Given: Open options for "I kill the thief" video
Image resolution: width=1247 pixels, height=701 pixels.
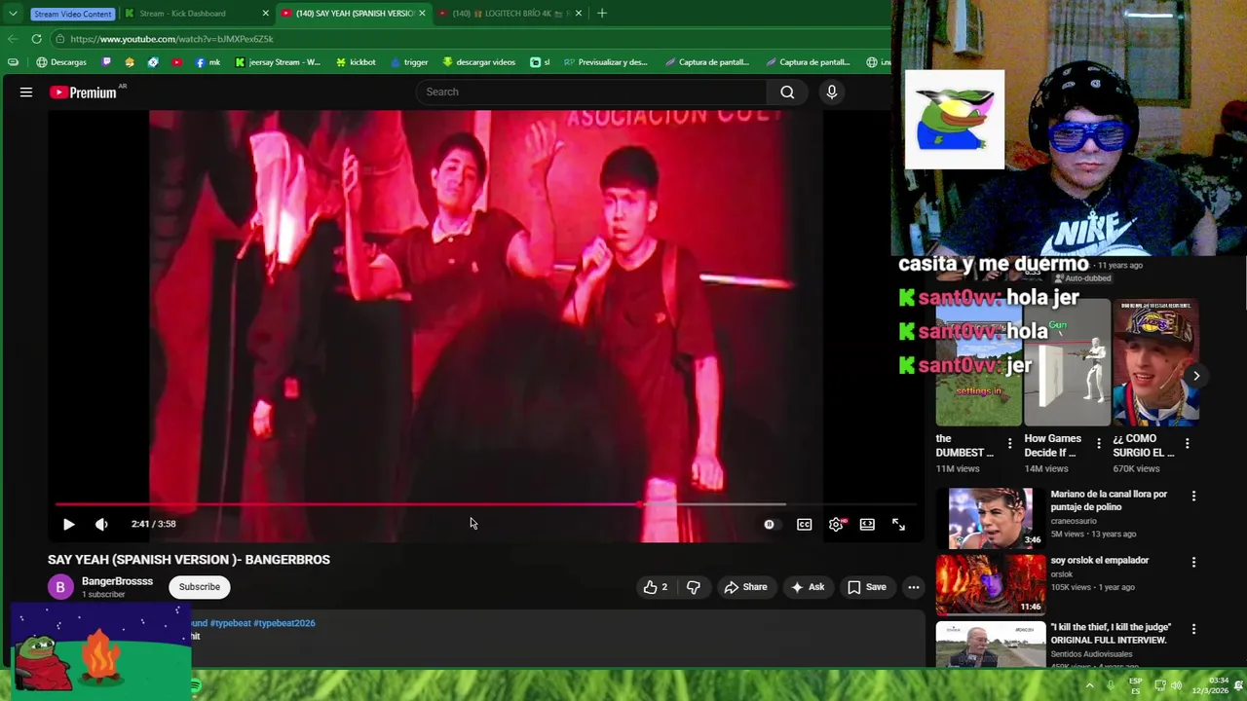Looking at the screenshot, I should (1193, 630).
